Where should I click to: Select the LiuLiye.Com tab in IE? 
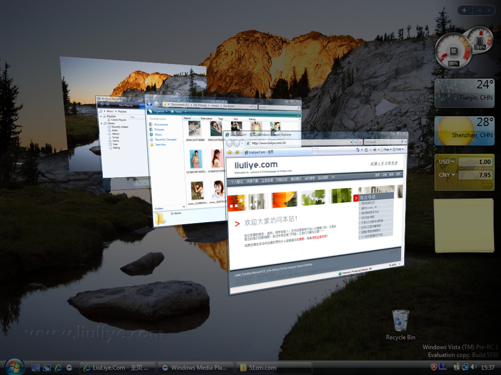click(x=278, y=152)
